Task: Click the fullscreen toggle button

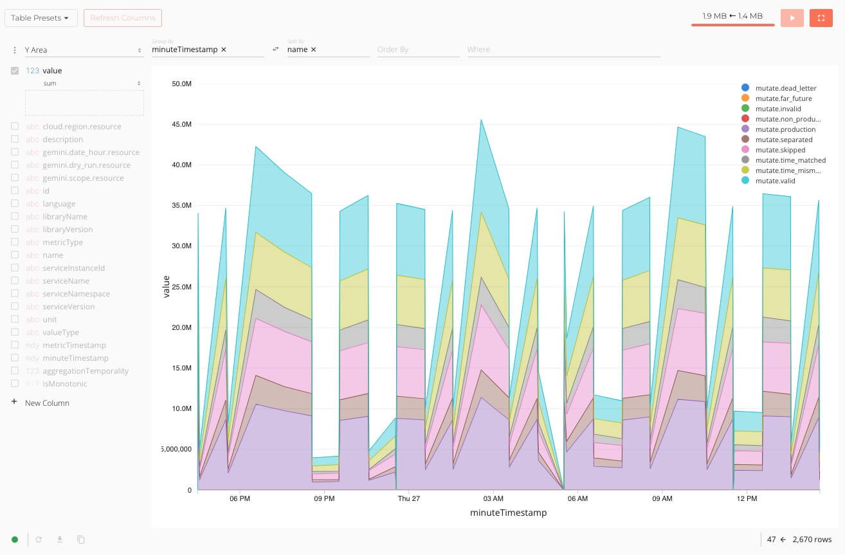Action: click(x=821, y=18)
